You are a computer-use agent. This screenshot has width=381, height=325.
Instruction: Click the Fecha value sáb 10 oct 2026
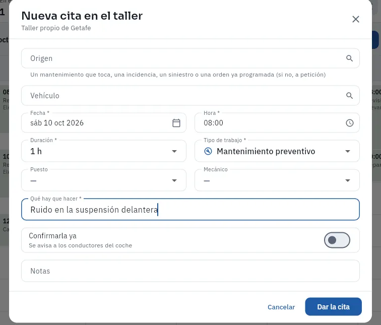[x=57, y=123]
